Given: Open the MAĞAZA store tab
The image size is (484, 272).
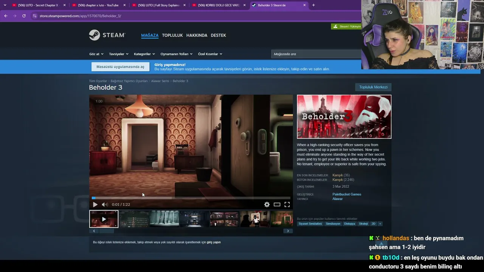Looking at the screenshot, I should click(150, 35).
